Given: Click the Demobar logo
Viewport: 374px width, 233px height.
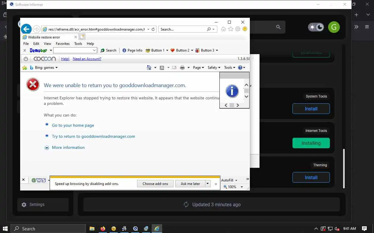Looking at the screenshot, I should tap(39, 50).
